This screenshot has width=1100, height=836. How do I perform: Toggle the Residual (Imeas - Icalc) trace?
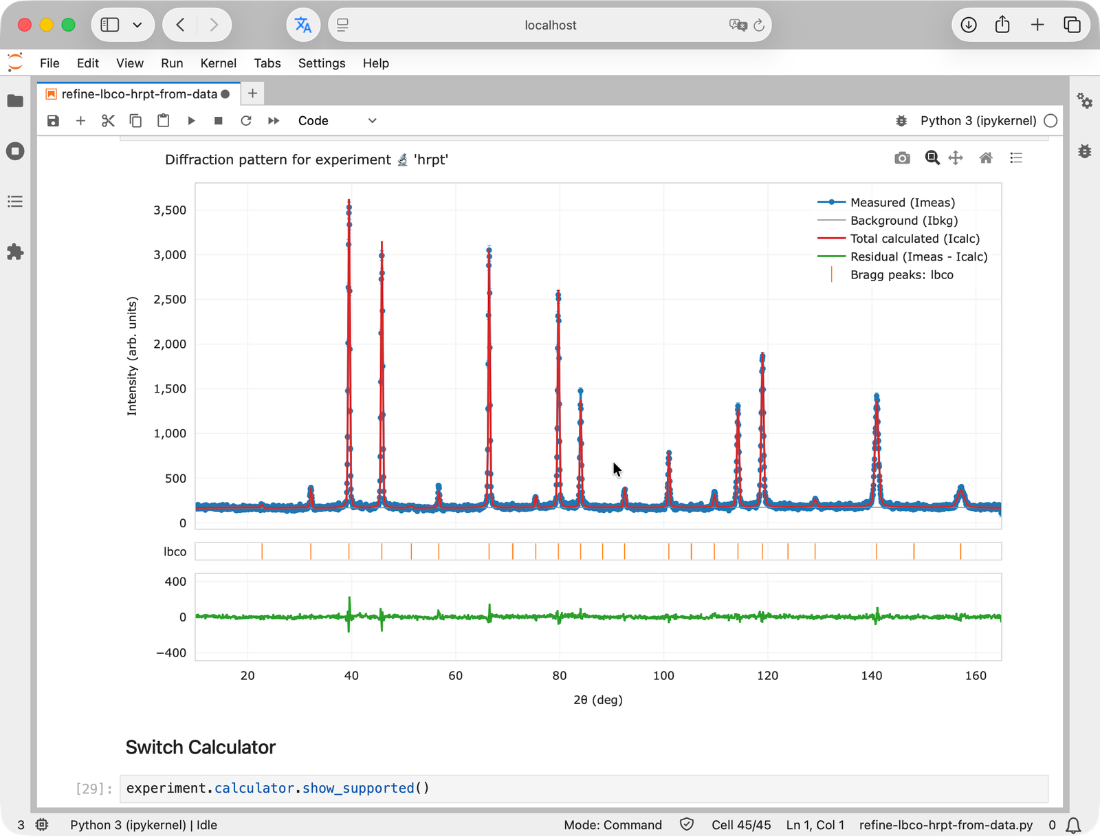point(903,256)
